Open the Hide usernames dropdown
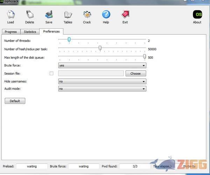The width and height of the screenshot is (210, 175). coord(102,81)
